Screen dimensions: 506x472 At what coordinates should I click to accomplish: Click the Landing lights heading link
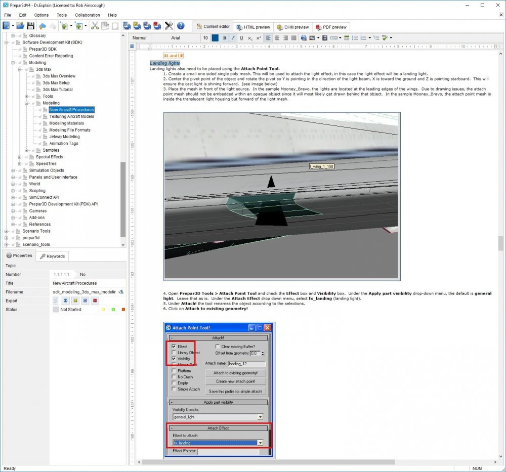164,63
